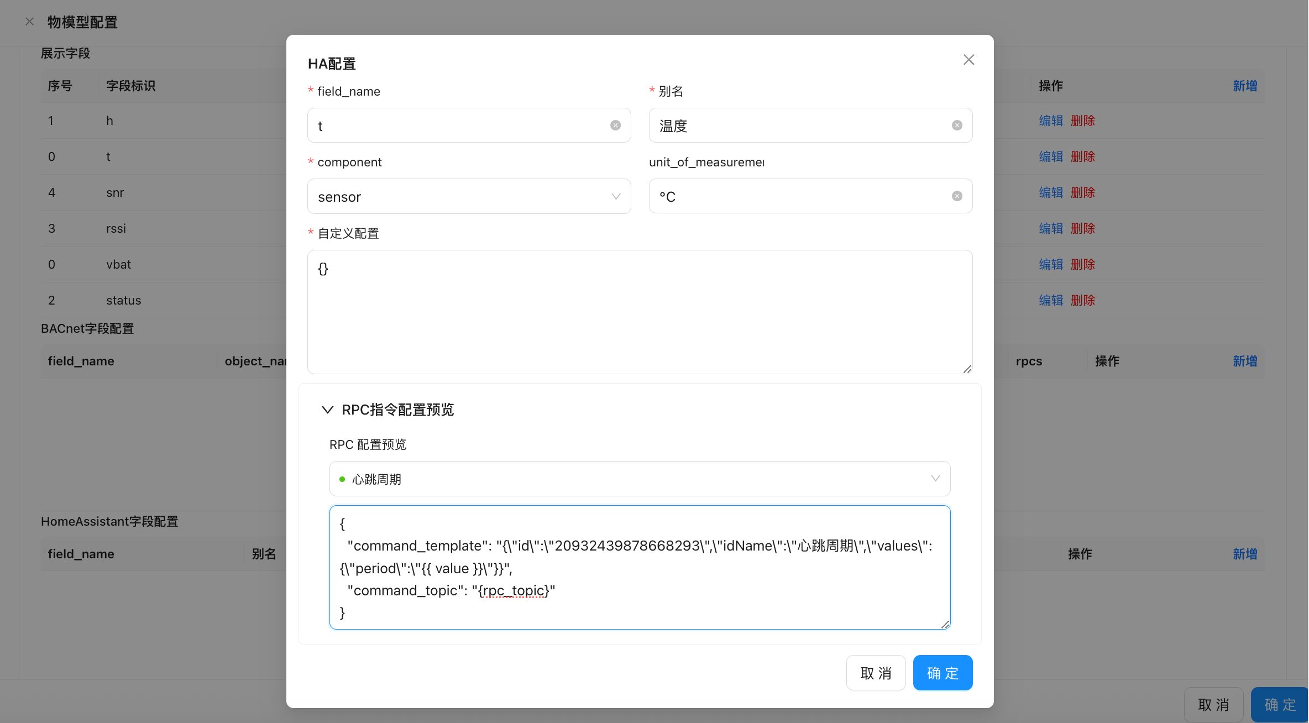This screenshot has width=1309, height=723.
Task: Click 编辑 for the status row
Action: (x=1051, y=300)
